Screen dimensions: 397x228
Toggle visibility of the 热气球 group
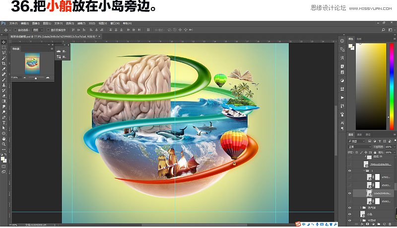click(350, 208)
